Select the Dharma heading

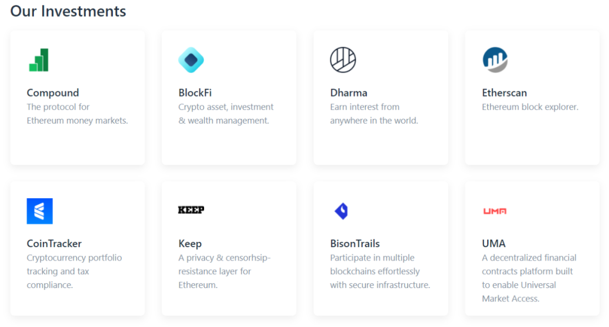349,93
